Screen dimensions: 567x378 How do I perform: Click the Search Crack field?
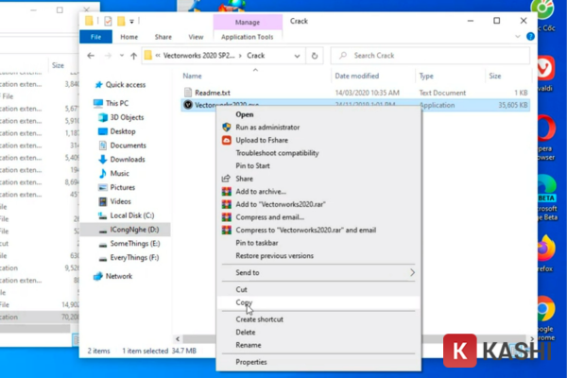(x=430, y=56)
